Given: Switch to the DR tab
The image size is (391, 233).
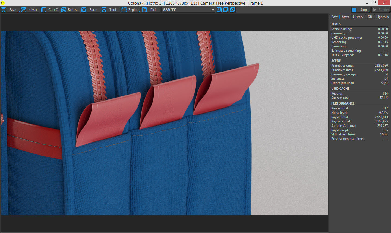Looking at the screenshot, I should pyautogui.click(x=370, y=17).
